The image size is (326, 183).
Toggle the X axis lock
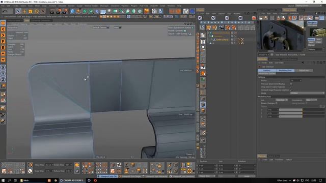pyautogui.click(x=3, y=68)
